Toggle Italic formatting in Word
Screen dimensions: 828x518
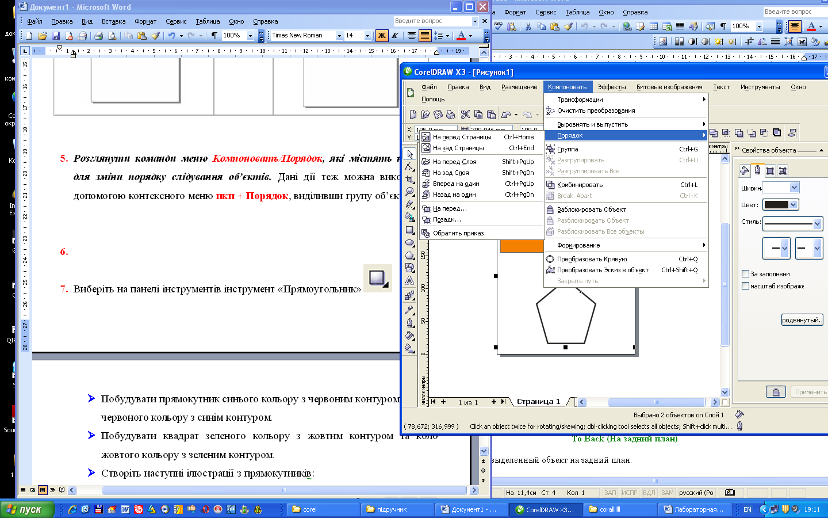point(395,36)
